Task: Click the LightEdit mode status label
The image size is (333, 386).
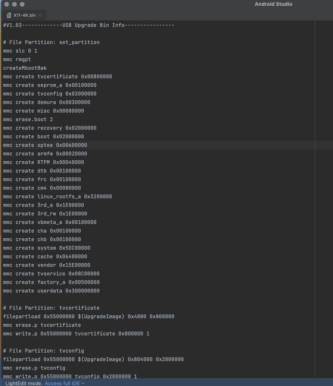Action: tap(24, 383)
